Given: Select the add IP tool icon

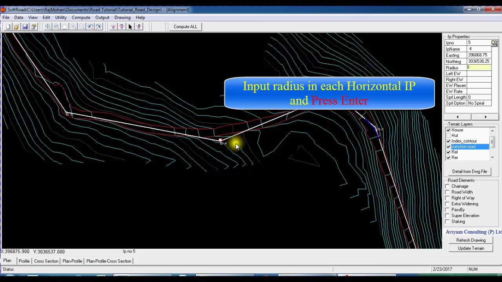Looking at the screenshot, I should 113,27.
